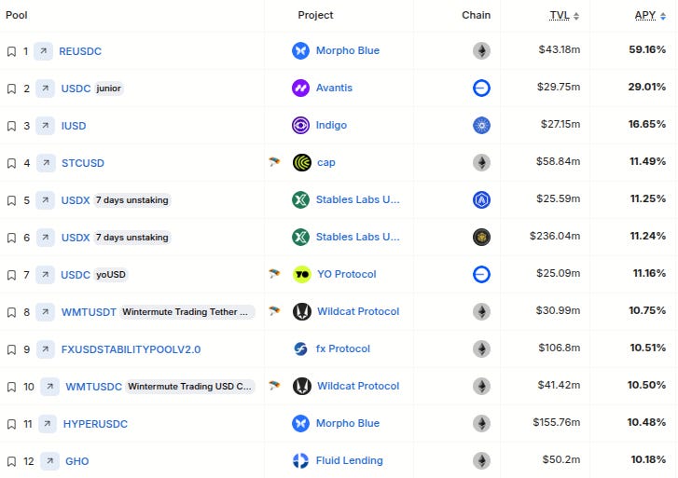Open the HYPERUSDC pool link
678x478 pixels.
95,424
